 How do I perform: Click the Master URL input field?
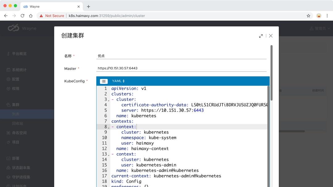(181, 68)
